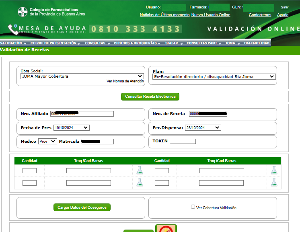Screen dimensions: 300x232
Task: Focus the Nro. de Receta input field
Action: click(208, 114)
